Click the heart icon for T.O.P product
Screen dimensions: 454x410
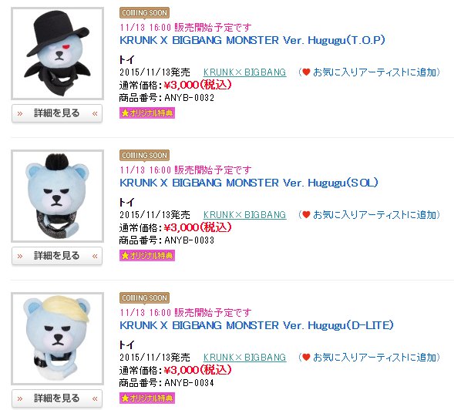click(x=306, y=72)
